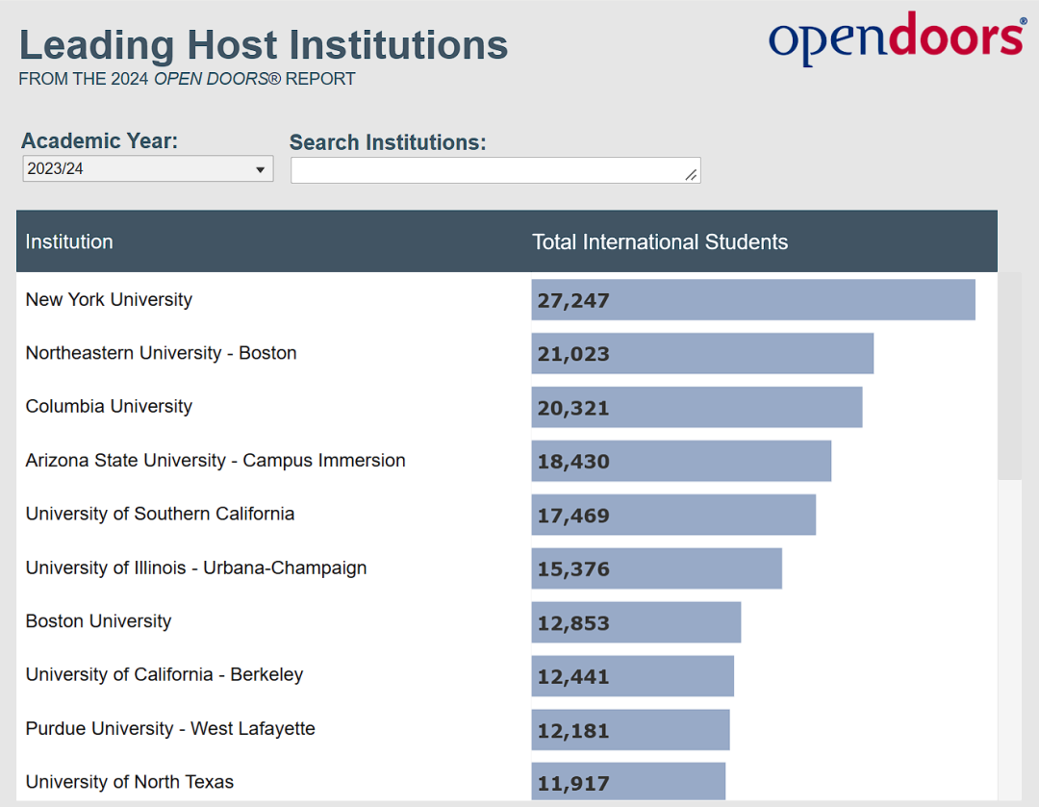Click the scrollbar track below the thumb
Screen dimensions: 1039x807
click(1009, 640)
